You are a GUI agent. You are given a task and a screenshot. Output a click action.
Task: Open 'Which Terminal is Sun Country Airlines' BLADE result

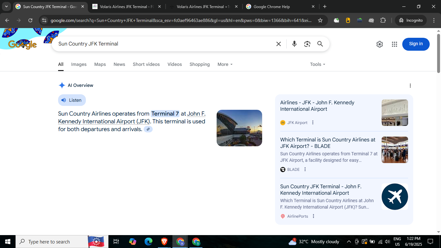(328, 143)
